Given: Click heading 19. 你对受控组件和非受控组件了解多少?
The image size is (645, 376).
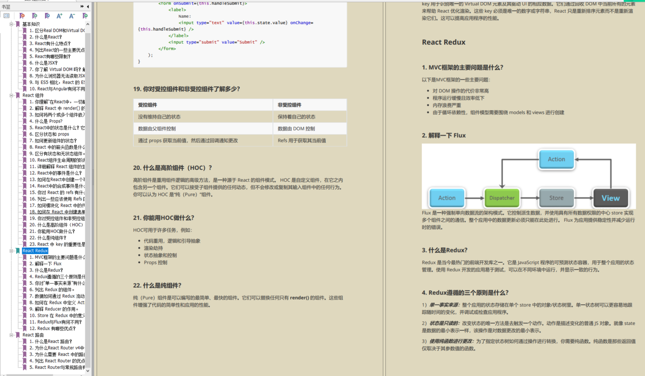Looking at the screenshot, I should (x=186, y=89).
